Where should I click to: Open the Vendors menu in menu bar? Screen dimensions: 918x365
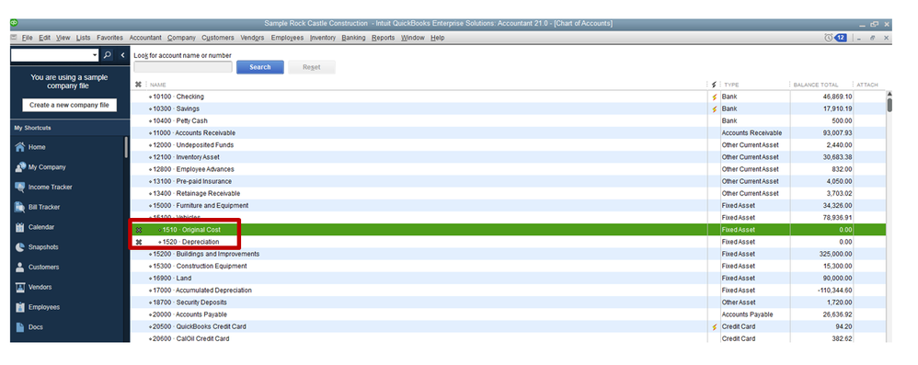(x=252, y=38)
